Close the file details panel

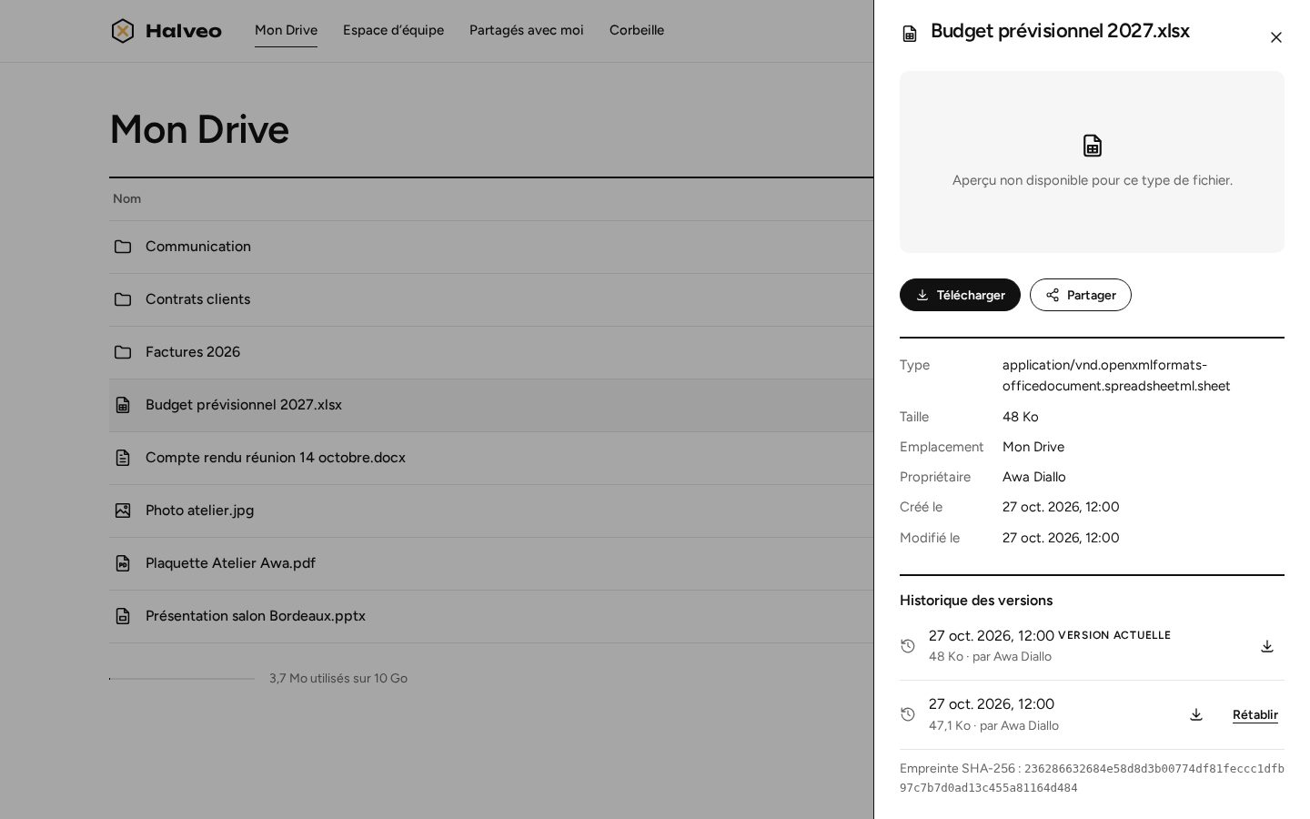coord(1276,37)
